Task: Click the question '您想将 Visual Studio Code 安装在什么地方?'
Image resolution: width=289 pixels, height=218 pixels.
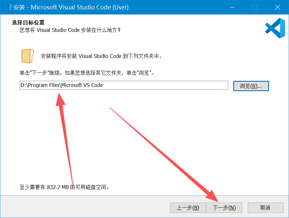Action: [70, 30]
